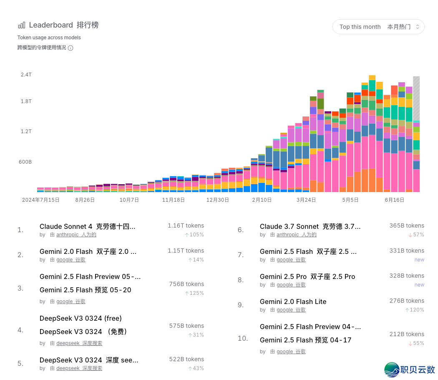Click the info icon after 跨模型的令牌使用情况
The width and height of the screenshot is (438, 380).
[x=70, y=48]
